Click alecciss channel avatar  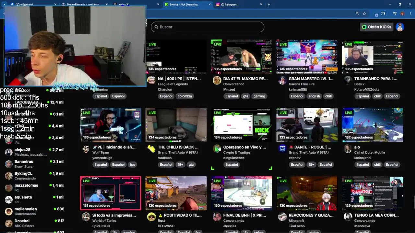click(217, 217)
